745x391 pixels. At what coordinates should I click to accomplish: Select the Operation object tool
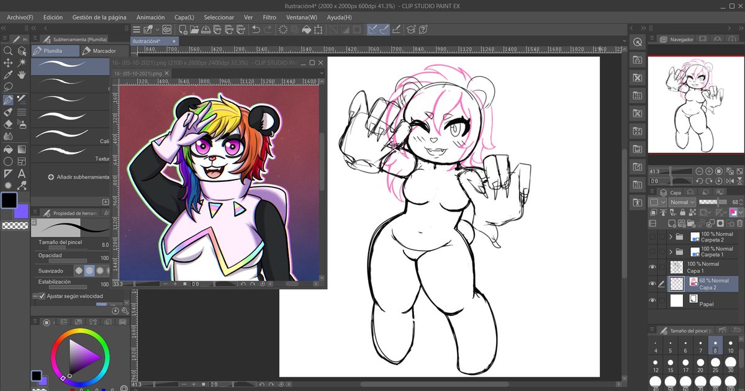pyautogui.click(x=22, y=51)
